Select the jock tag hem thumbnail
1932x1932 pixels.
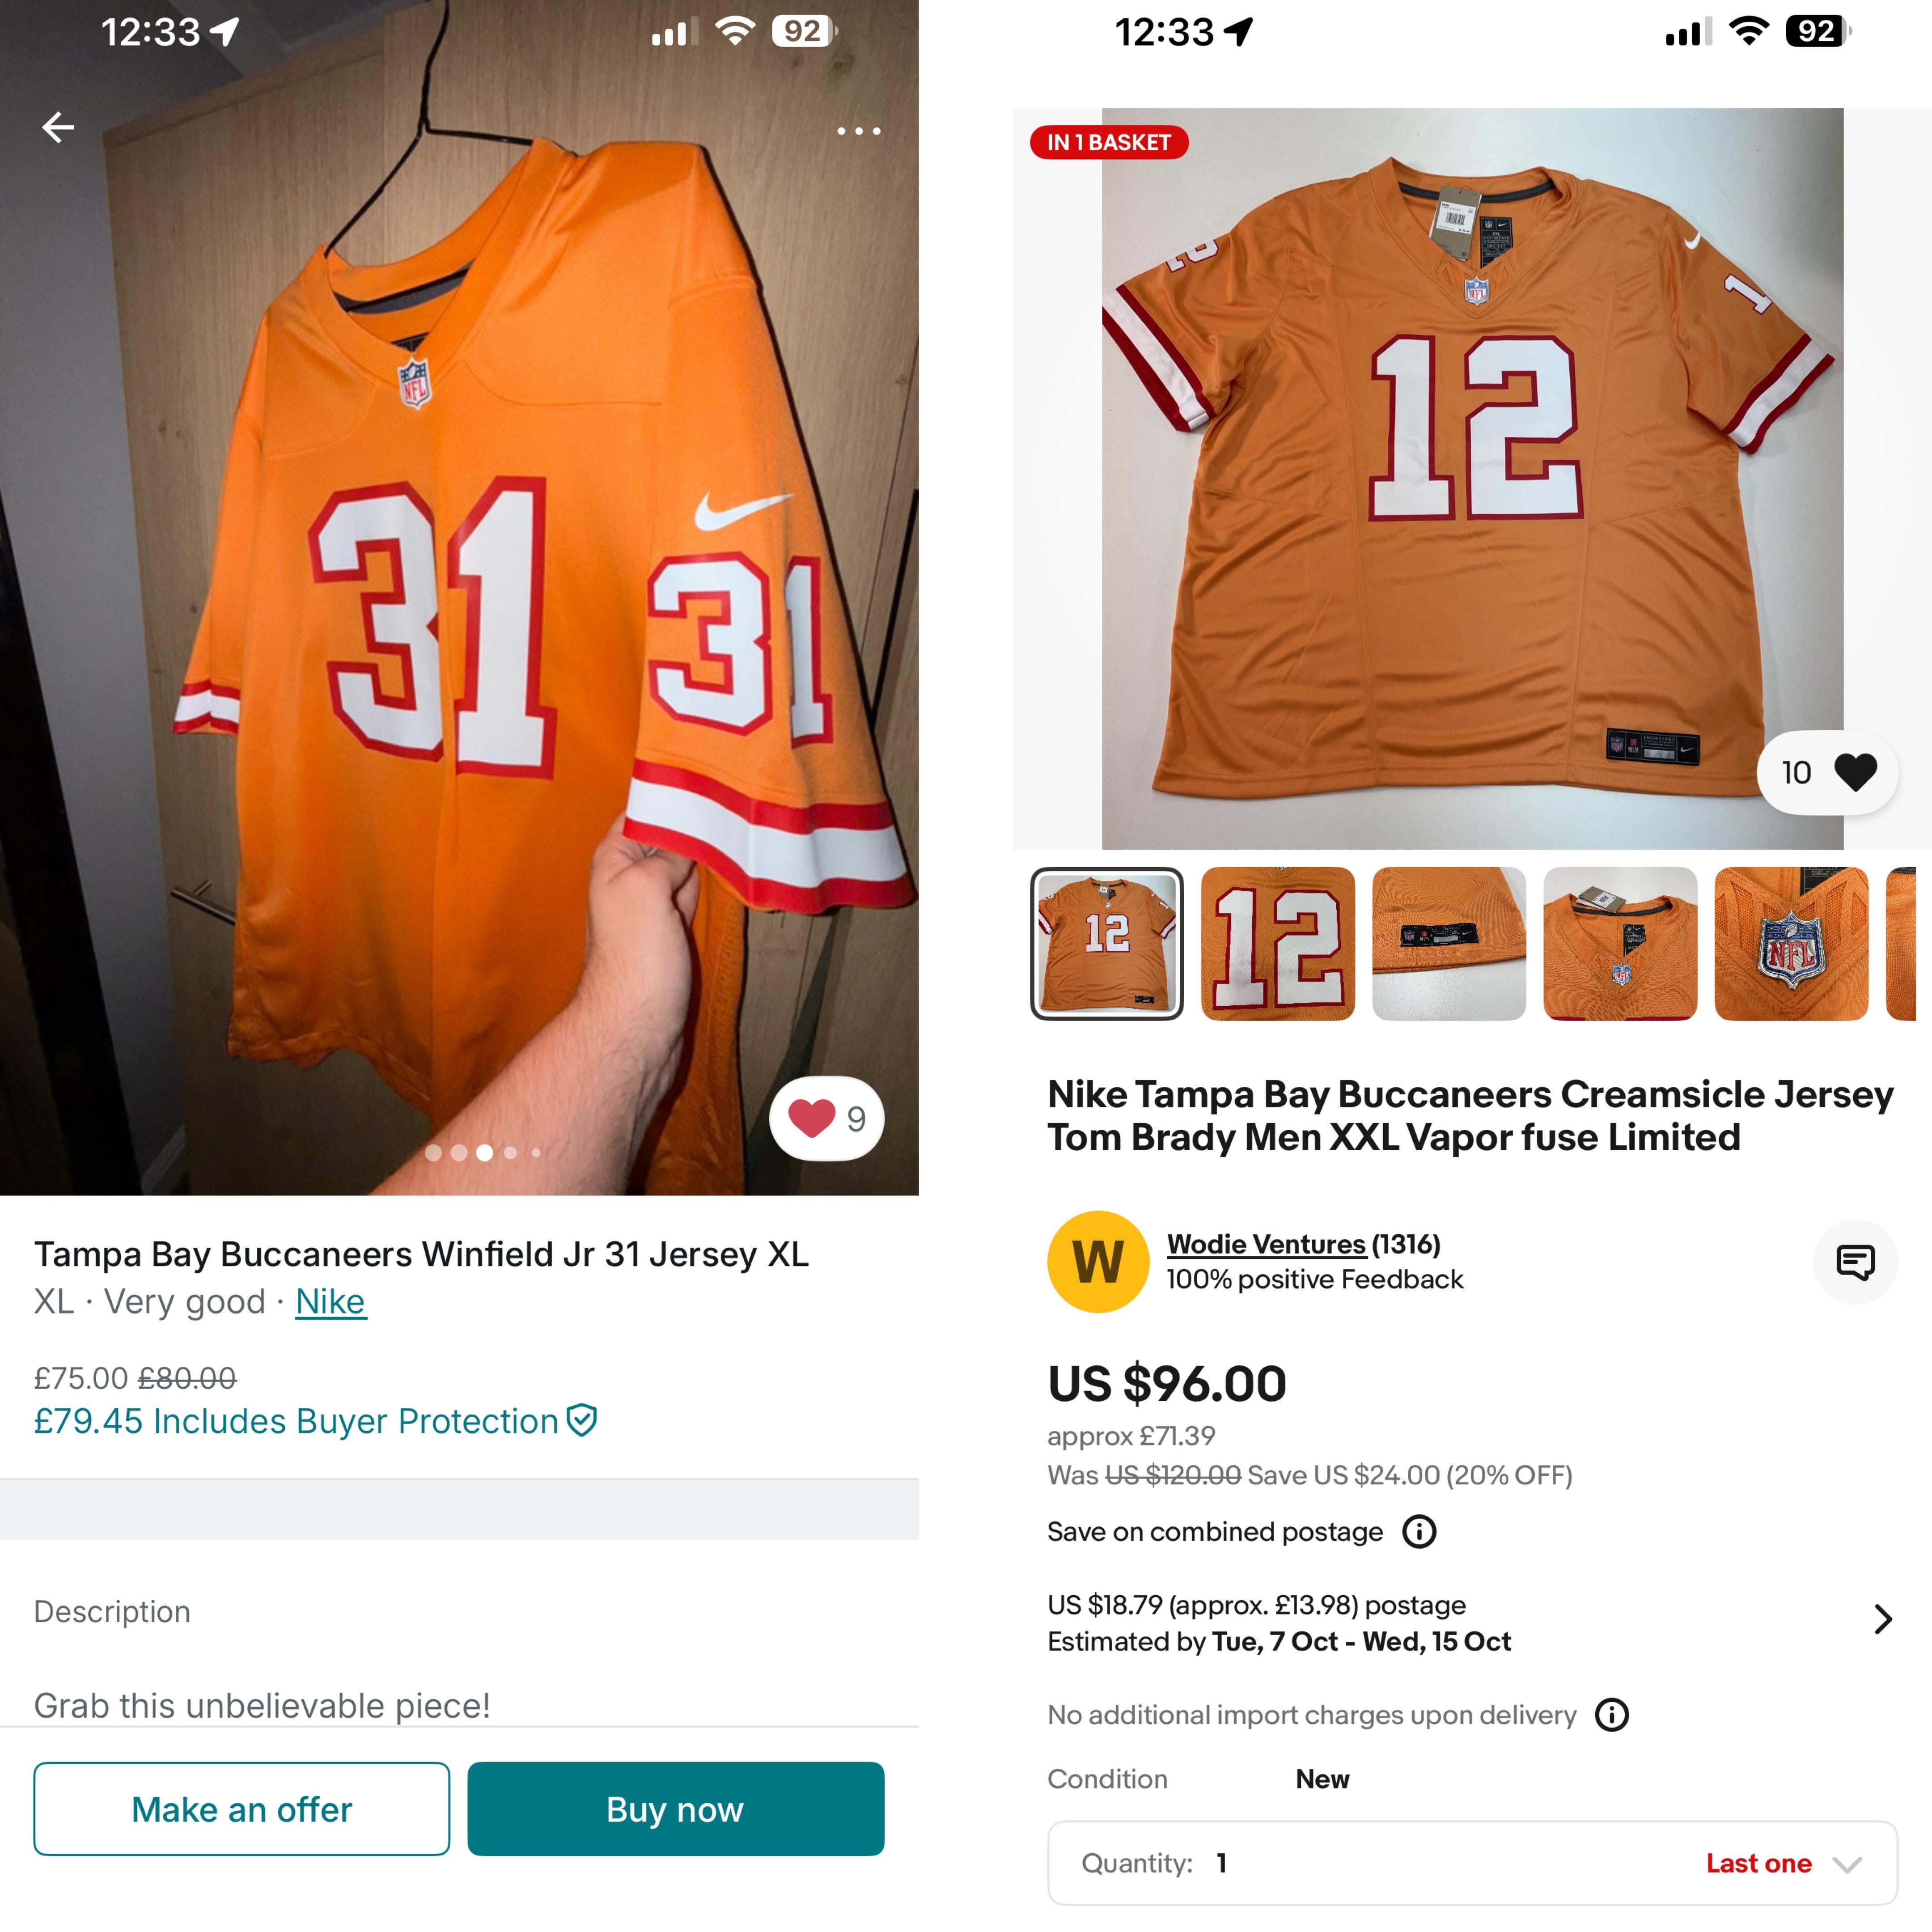(x=1449, y=944)
